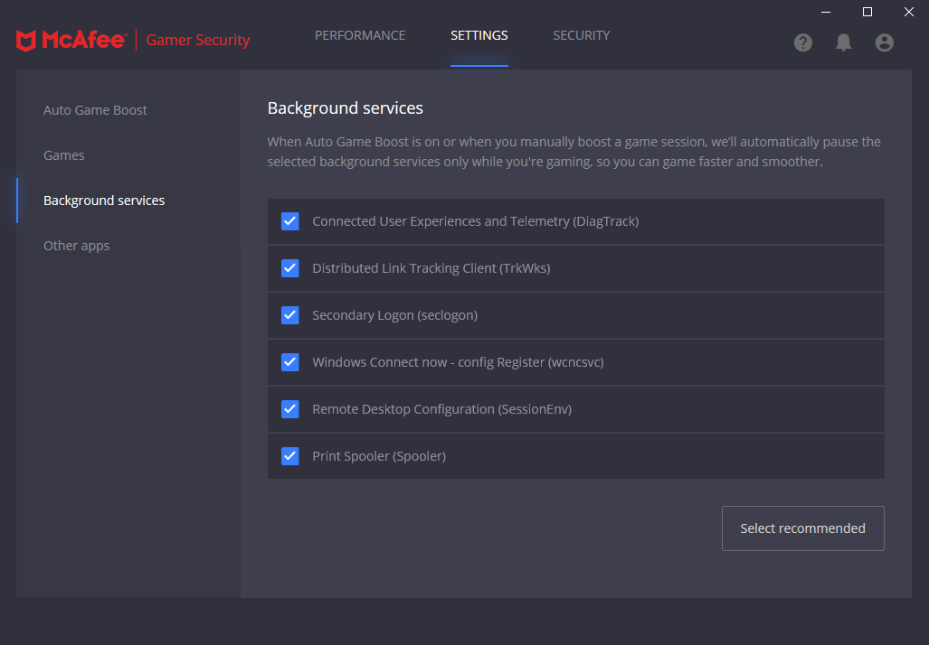Close the Gamer Security window
The width and height of the screenshot is (929, 645).
click(x=908, y=12)
